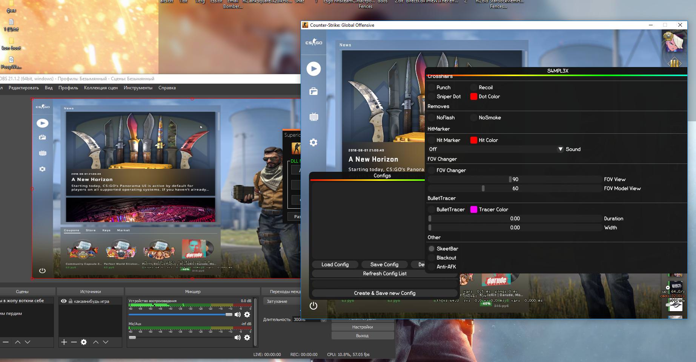The height and width of the screenshot is (362, 696).
Task: Click Refresh Config List button
Action: tap(385, 273)
